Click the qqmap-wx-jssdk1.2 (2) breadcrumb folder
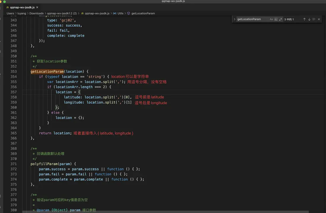The width and height of the screenshot is (326, 213). [x=62, y=13]
